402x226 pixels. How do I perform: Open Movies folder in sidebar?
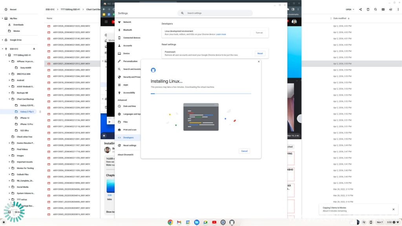click(16, 31)
